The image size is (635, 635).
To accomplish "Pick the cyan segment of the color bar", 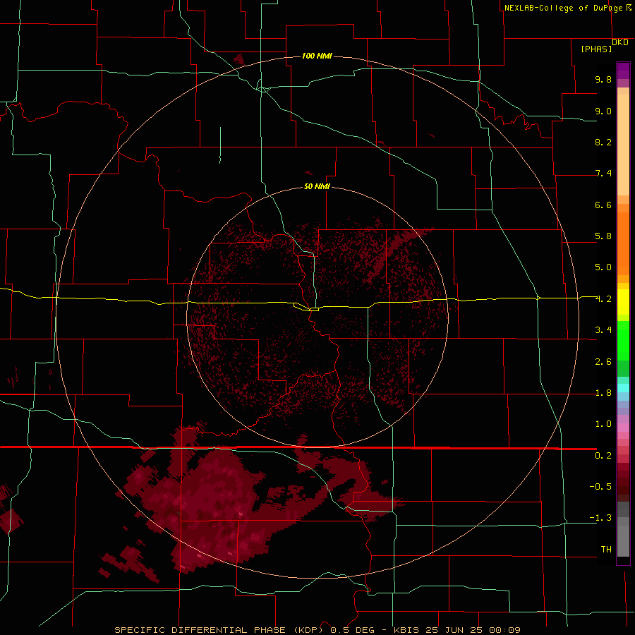I will pyautogui.click(x=623, y=388).
